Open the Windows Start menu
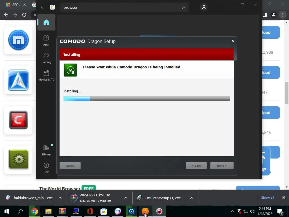The height and width of the screenshot is (217, 289). (7, 211)
